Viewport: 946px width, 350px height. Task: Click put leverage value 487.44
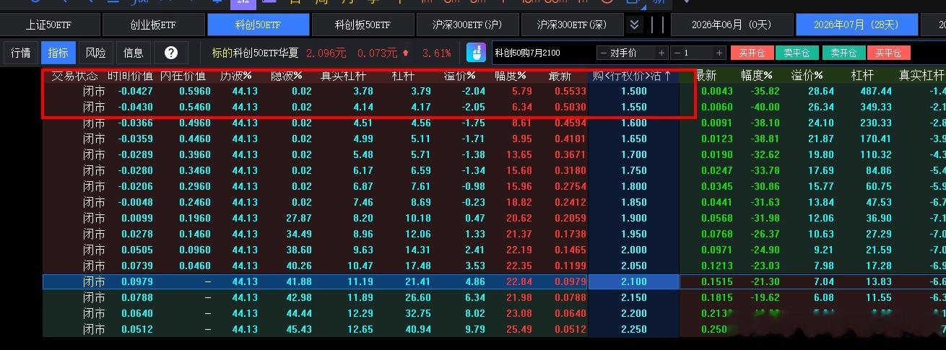(875, 91)
